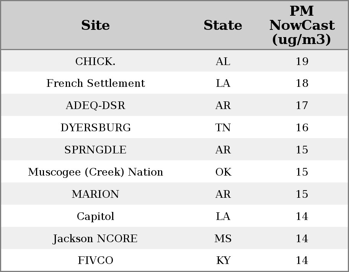This screenshot has width=349, height=272.
Task: Select the CHICK. site cell
Action: pyautogui.click(x=95, y=61)
